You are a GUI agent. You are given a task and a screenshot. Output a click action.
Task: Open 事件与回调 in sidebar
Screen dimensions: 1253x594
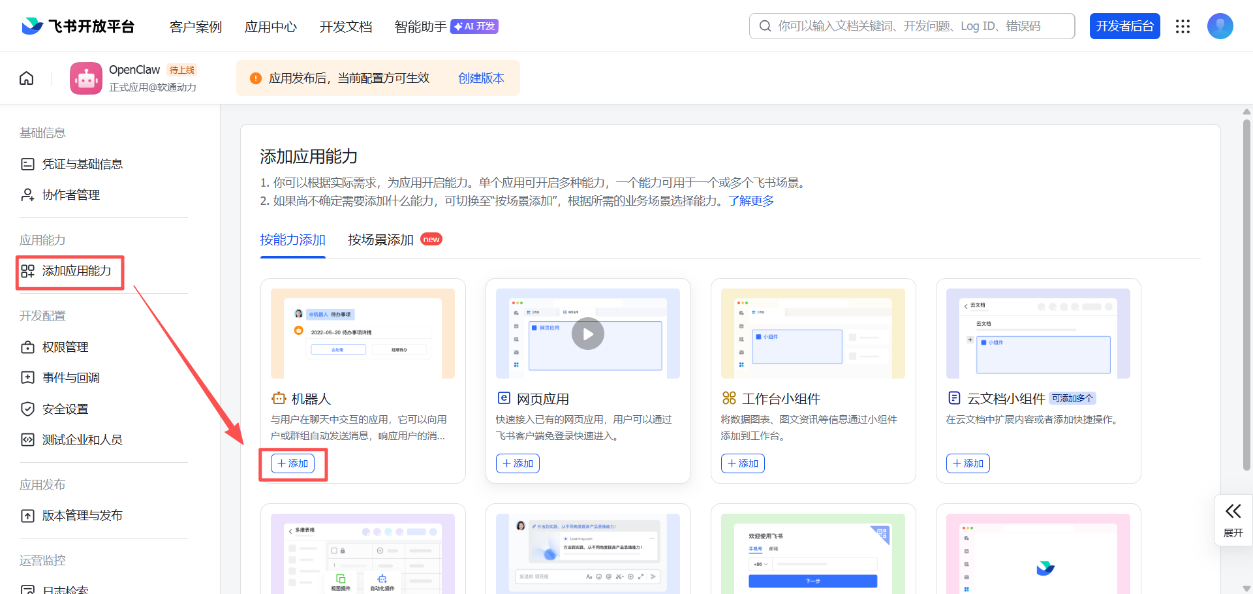[71, 377]
